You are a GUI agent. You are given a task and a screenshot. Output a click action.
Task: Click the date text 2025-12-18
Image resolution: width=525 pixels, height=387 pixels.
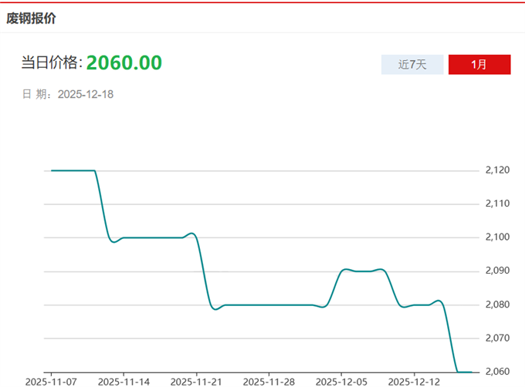click(x=86, y=94)
